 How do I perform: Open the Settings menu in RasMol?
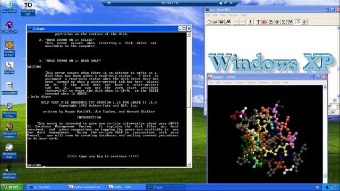coord(263,83)
